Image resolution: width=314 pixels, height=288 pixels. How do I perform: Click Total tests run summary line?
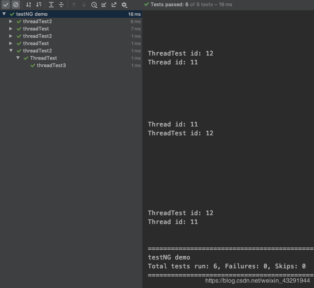coord(227,266)
